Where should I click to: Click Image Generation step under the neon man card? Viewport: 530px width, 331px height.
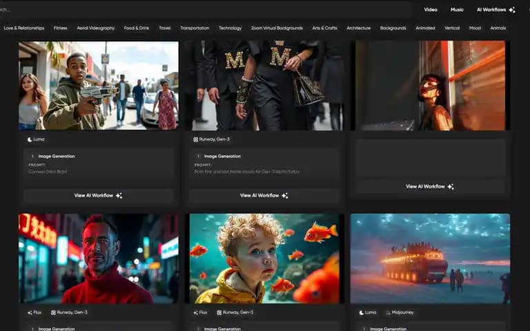tap(57, 329)
